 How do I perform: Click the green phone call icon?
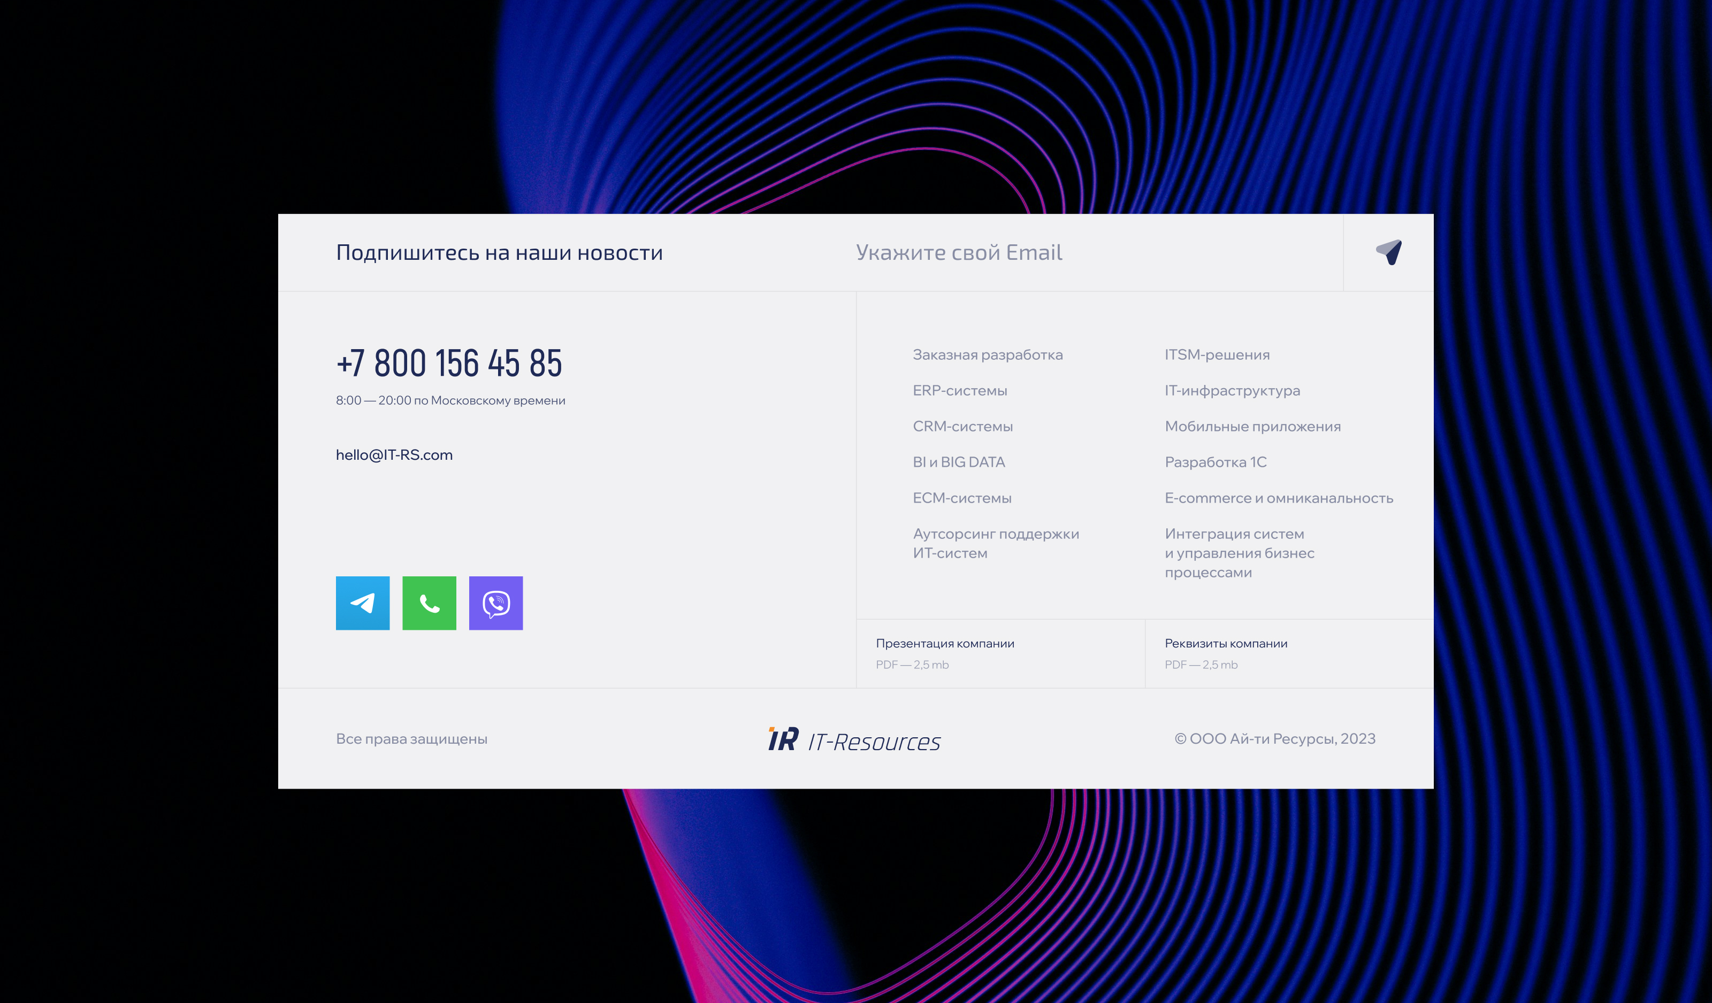click(429, 603)
